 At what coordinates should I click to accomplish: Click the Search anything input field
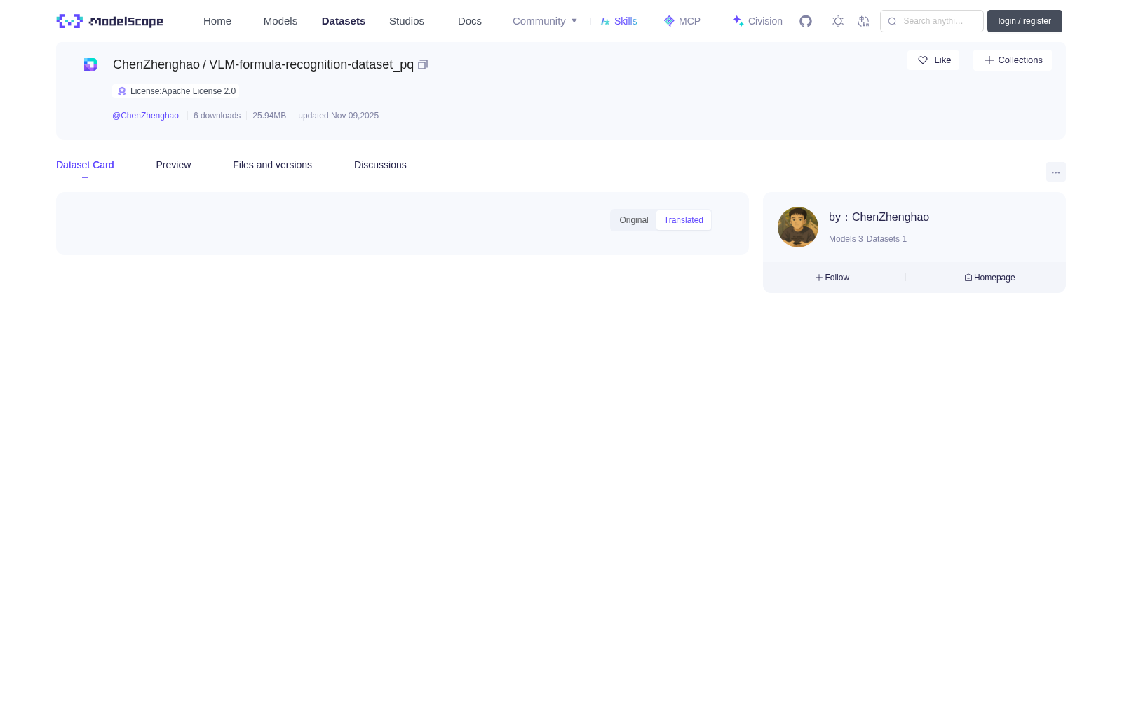[932, 21]
